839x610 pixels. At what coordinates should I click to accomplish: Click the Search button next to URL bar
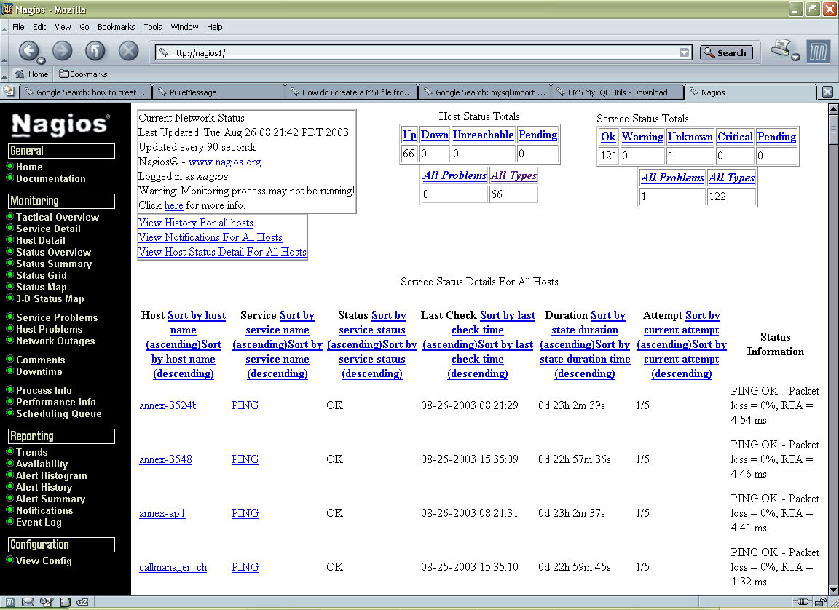point(726,52)
